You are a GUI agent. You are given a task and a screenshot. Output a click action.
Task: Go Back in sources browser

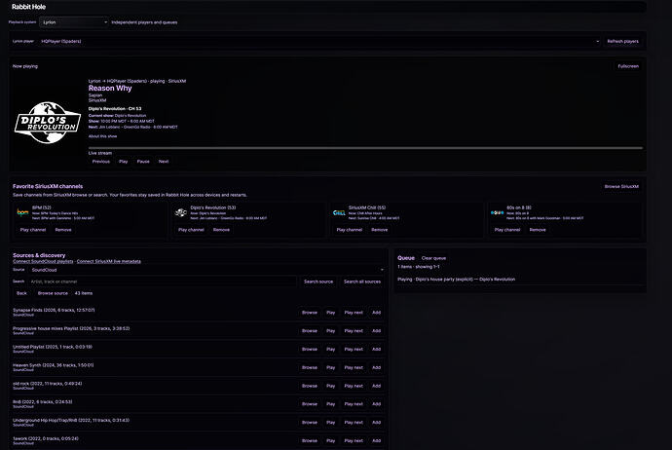(x=21, y=293)
